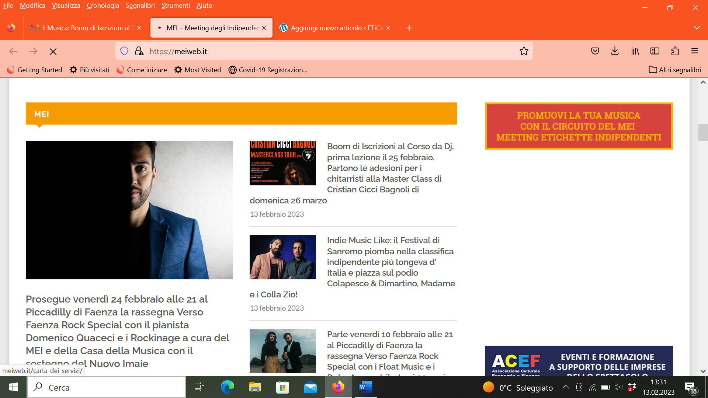
Task: Open the Aiuto menu
Action: 204,6
